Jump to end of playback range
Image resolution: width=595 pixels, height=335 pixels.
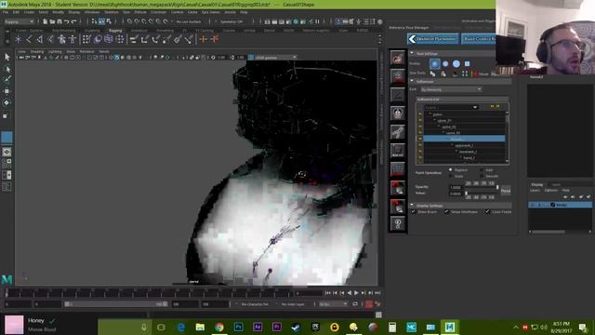pos(377,293)
